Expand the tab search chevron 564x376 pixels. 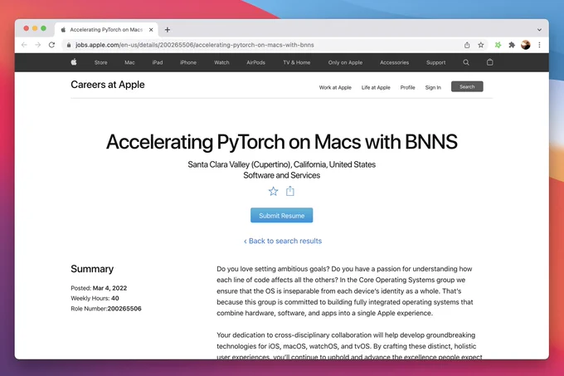(x=539, y=30)
